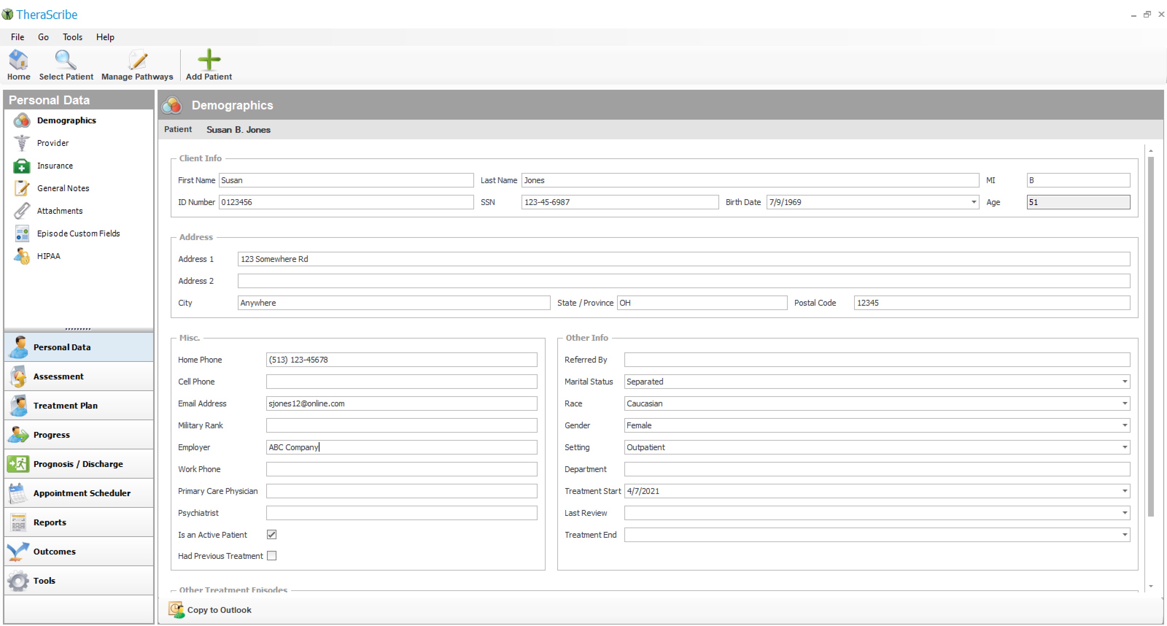The width and height of the screenshot is (1167, 626).
Task: Open the Treatment End date dropdown
Action: point(1124,535)
